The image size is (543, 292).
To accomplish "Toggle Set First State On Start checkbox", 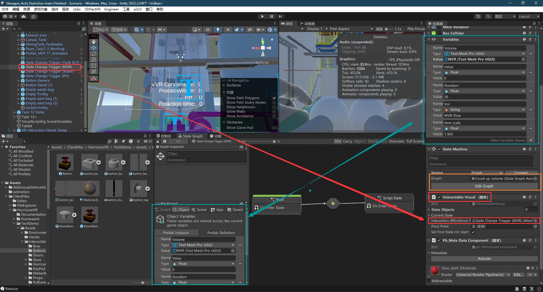I will (473, 232).
